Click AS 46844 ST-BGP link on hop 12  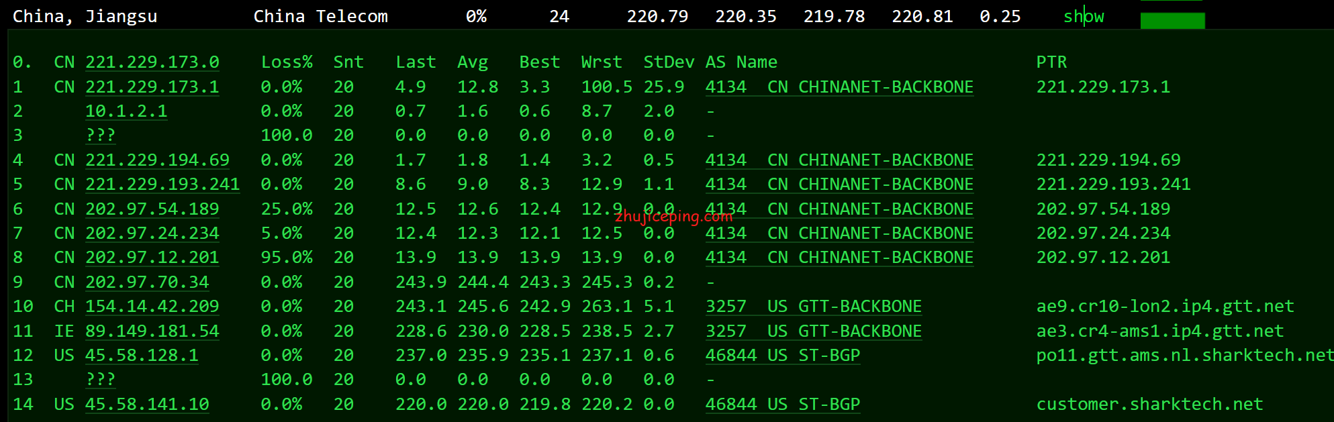click(x=782, y=356)
